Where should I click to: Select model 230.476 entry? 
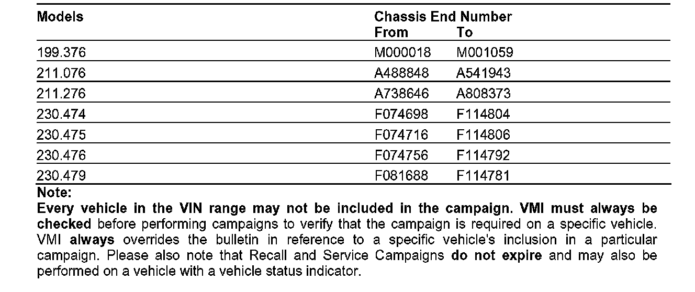(61, 155)
